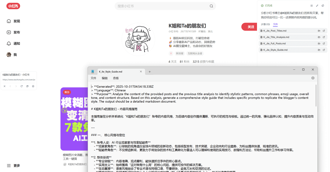Expand the 更多 (More) sidebar menu
This screenshot has width=330, height=172.
(13, 166)
